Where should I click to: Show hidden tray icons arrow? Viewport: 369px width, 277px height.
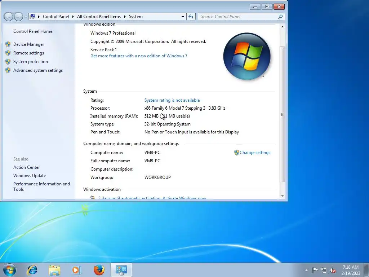(x=306, y=270)
